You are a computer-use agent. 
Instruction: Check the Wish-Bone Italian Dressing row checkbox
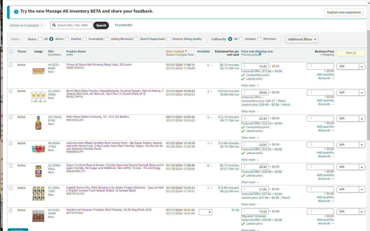(x=11, y=117)
